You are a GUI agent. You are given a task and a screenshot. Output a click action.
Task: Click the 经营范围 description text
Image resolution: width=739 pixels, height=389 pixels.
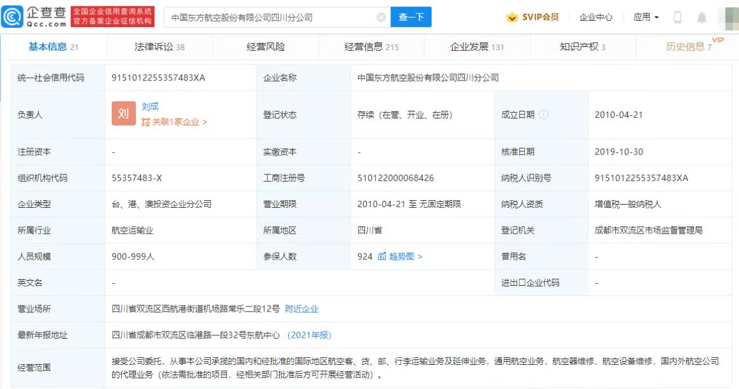pyautogui.click(x=415, y=368)
